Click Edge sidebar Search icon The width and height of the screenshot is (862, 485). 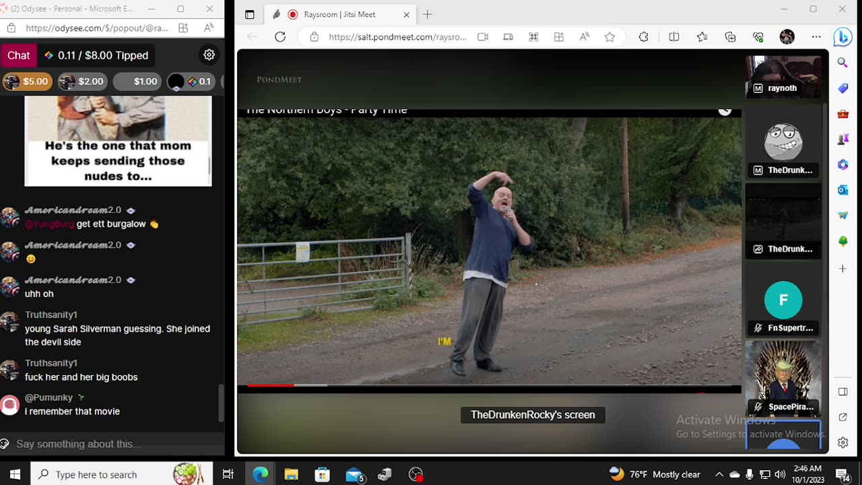pos(842,63)
